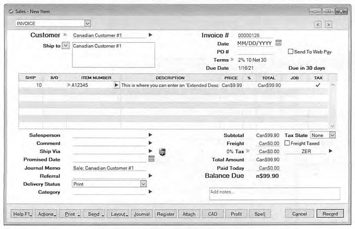355x229 pixels.
Task: Click the Category lookup arrow
Action: 150,191
